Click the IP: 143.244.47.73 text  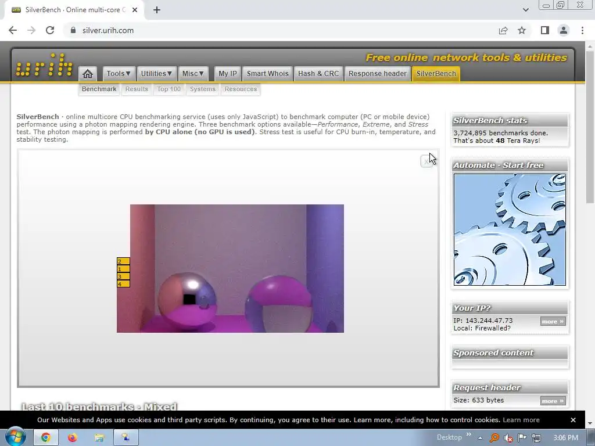(x=483, y=321)
